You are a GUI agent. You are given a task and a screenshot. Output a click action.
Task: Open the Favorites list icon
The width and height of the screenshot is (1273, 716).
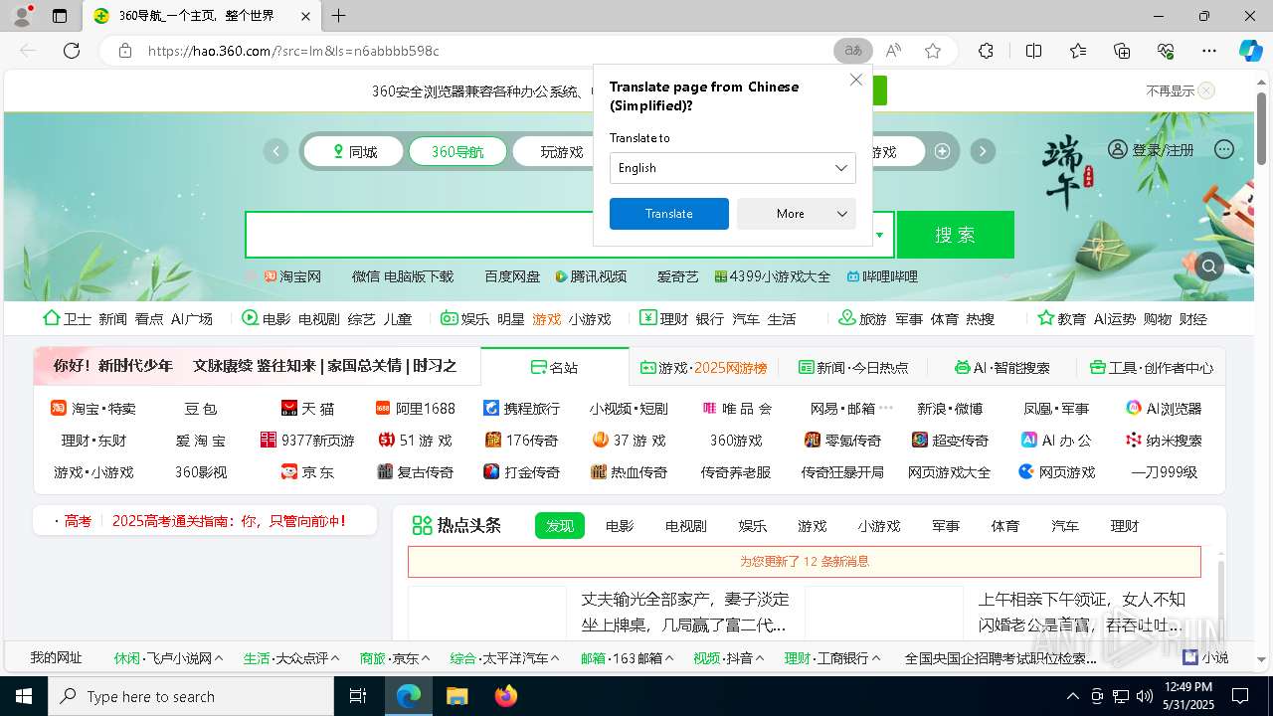(x=1078, y=51)
